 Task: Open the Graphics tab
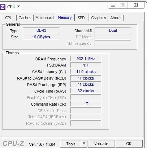99,18
